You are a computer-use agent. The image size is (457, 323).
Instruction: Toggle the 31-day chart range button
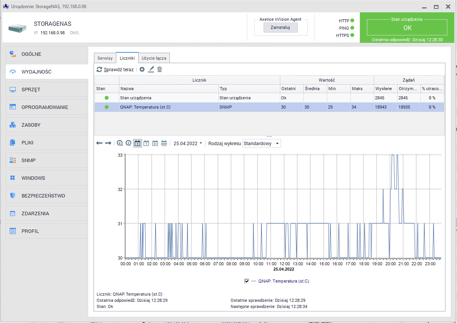click(x=155, y=143)
